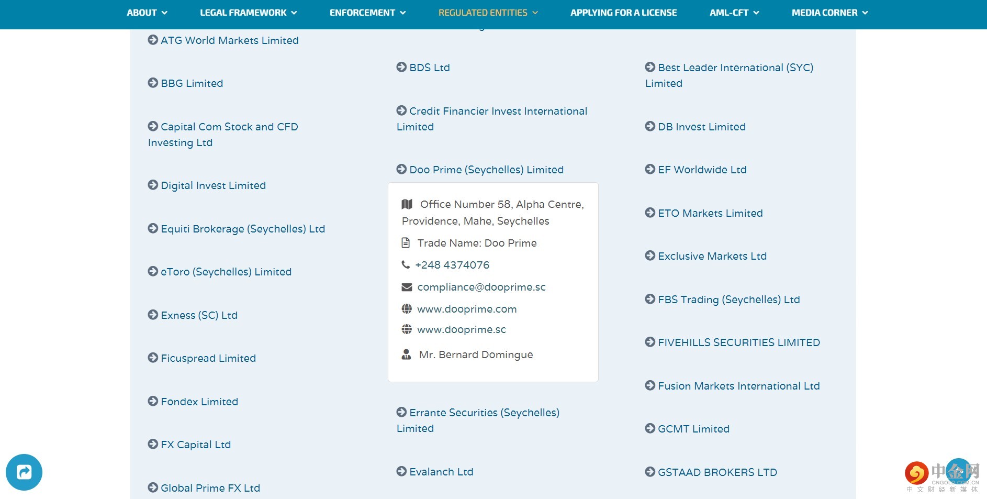
Task: Click the Errante Securities (Seychelles) Limited name
Action: pyautogui.click(x=478, y=420)
